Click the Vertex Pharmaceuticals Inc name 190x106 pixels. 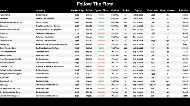11,22
